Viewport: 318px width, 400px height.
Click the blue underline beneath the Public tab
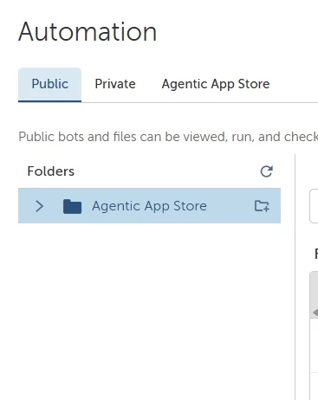pos(49,101)
